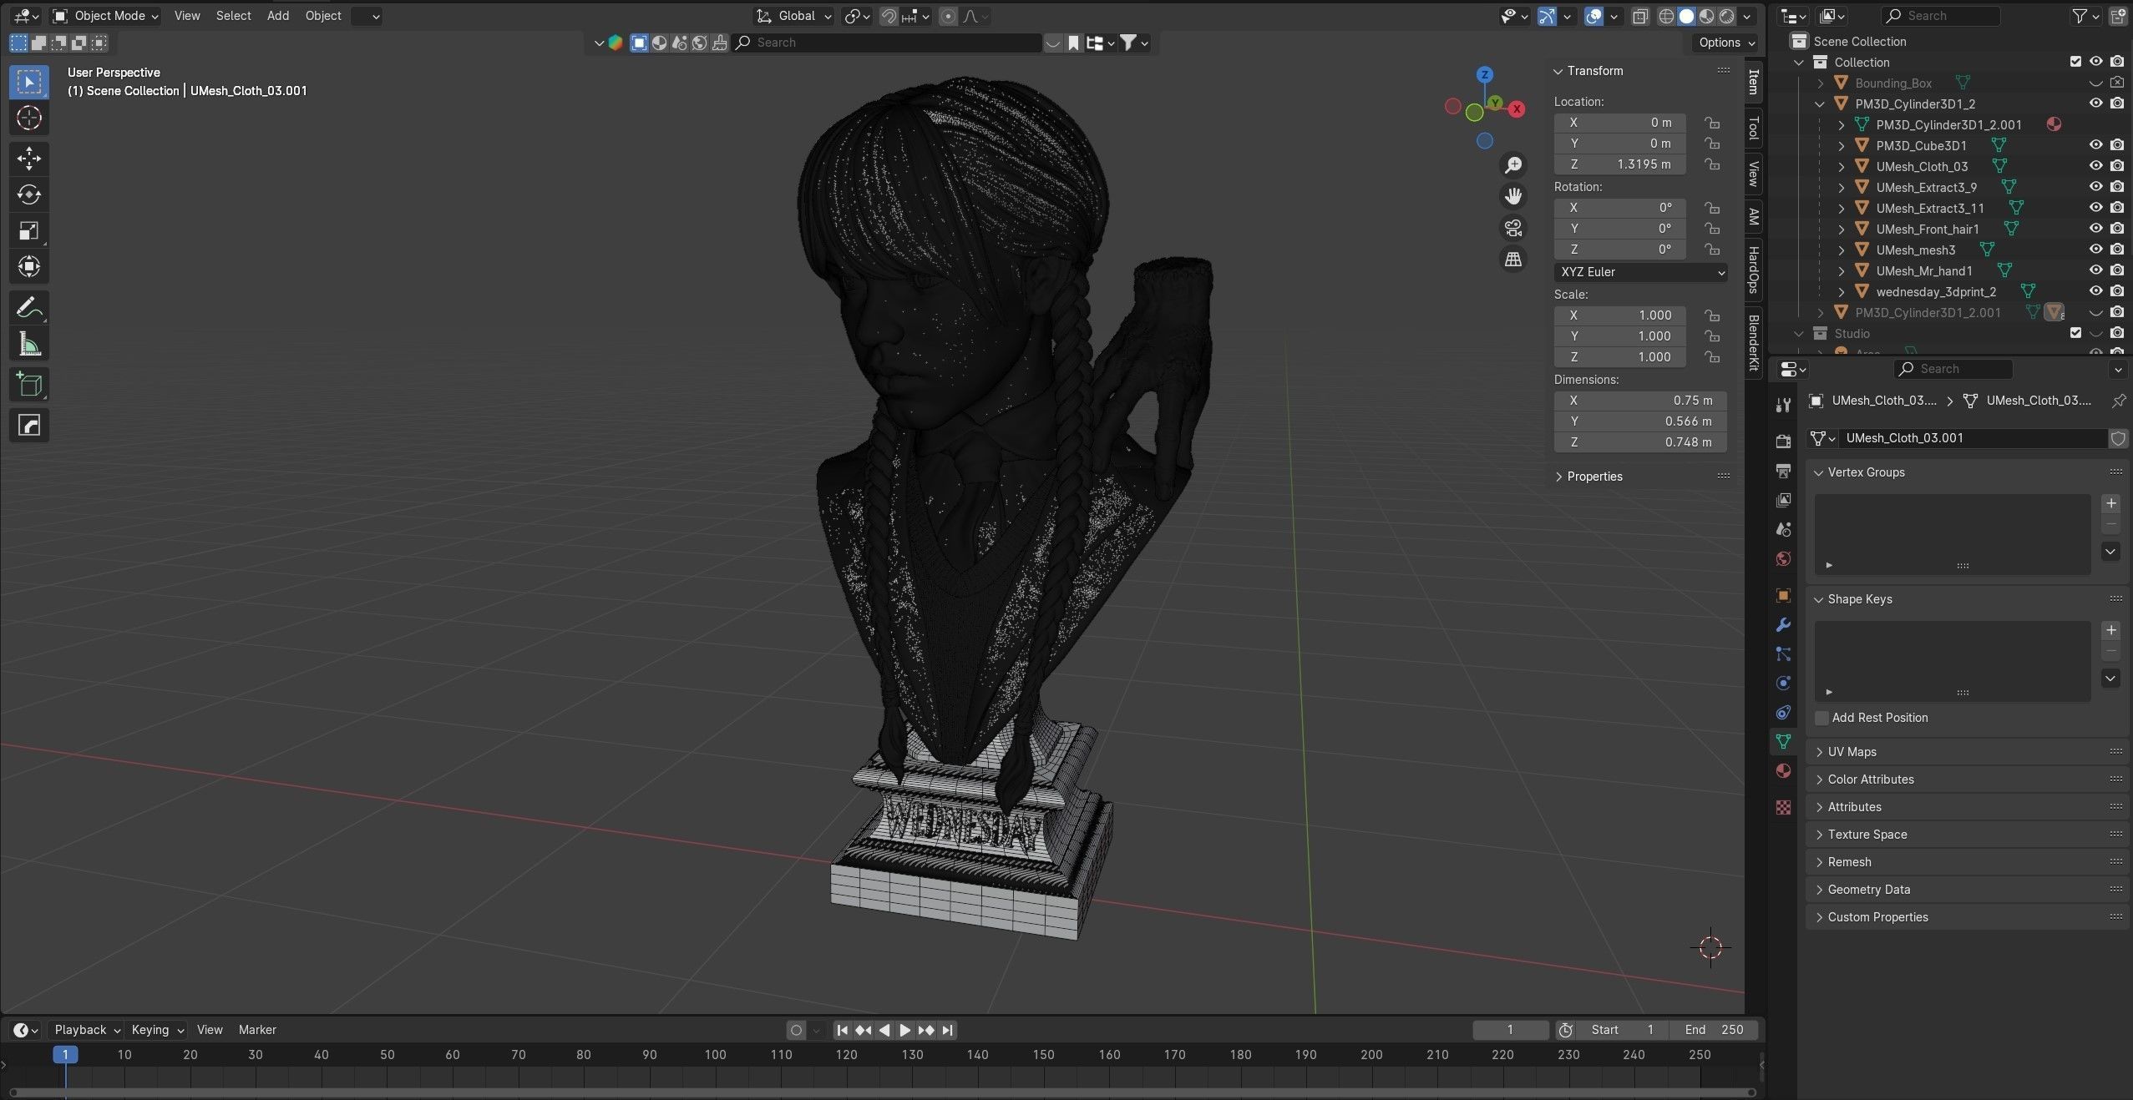2133x1100 pixels.
Task: Click the pan view hand icon
Action: pyautogui.click(x=1513, y=196)
